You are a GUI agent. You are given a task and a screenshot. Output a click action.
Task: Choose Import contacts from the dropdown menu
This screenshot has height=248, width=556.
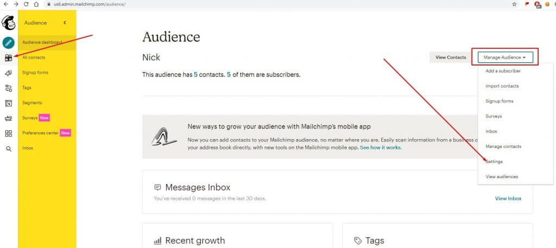(502, 86)
